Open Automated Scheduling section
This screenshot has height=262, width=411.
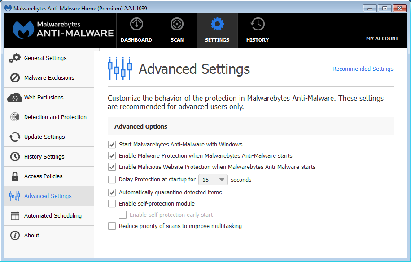point(49,216)
